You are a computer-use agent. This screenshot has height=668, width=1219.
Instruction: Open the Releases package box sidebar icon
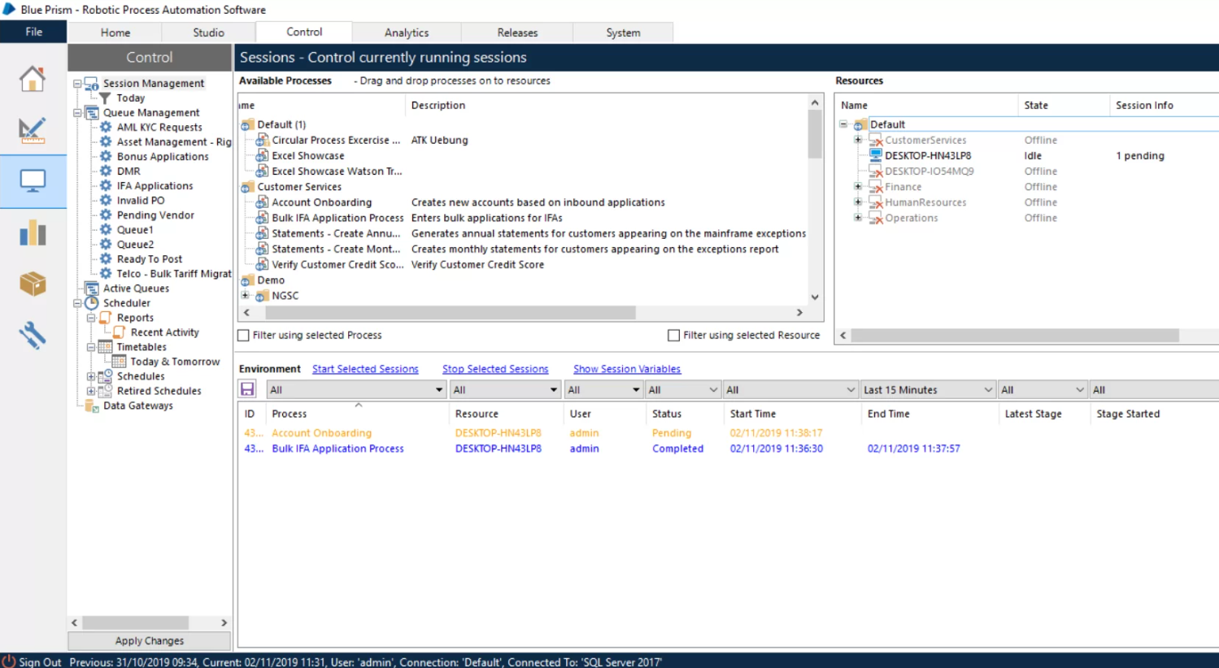click(33, 284)
